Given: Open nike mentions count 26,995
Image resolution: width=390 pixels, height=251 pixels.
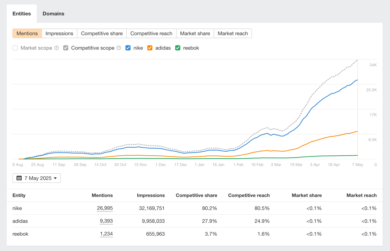Looking at the screenshot, I should coord(105,208).
